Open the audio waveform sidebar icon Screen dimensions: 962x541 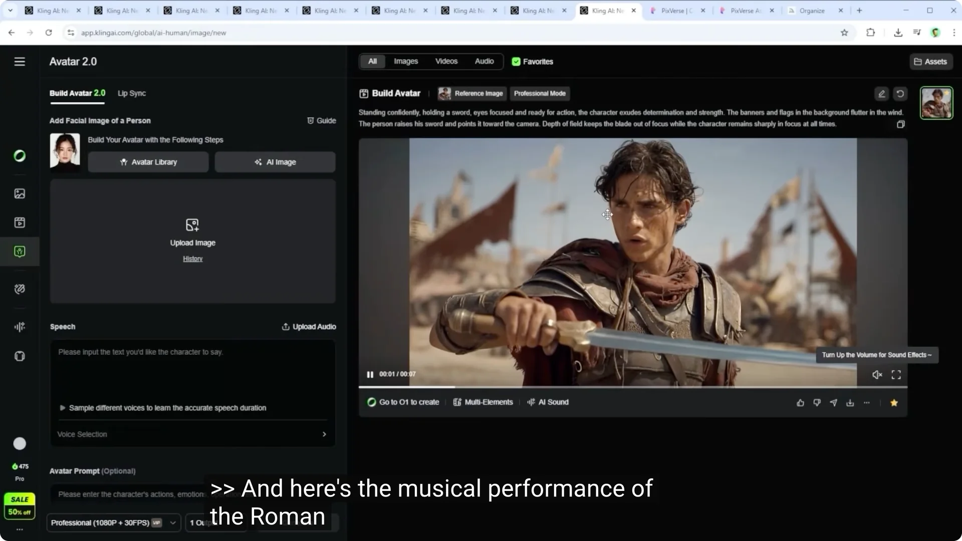click(20, 327)
